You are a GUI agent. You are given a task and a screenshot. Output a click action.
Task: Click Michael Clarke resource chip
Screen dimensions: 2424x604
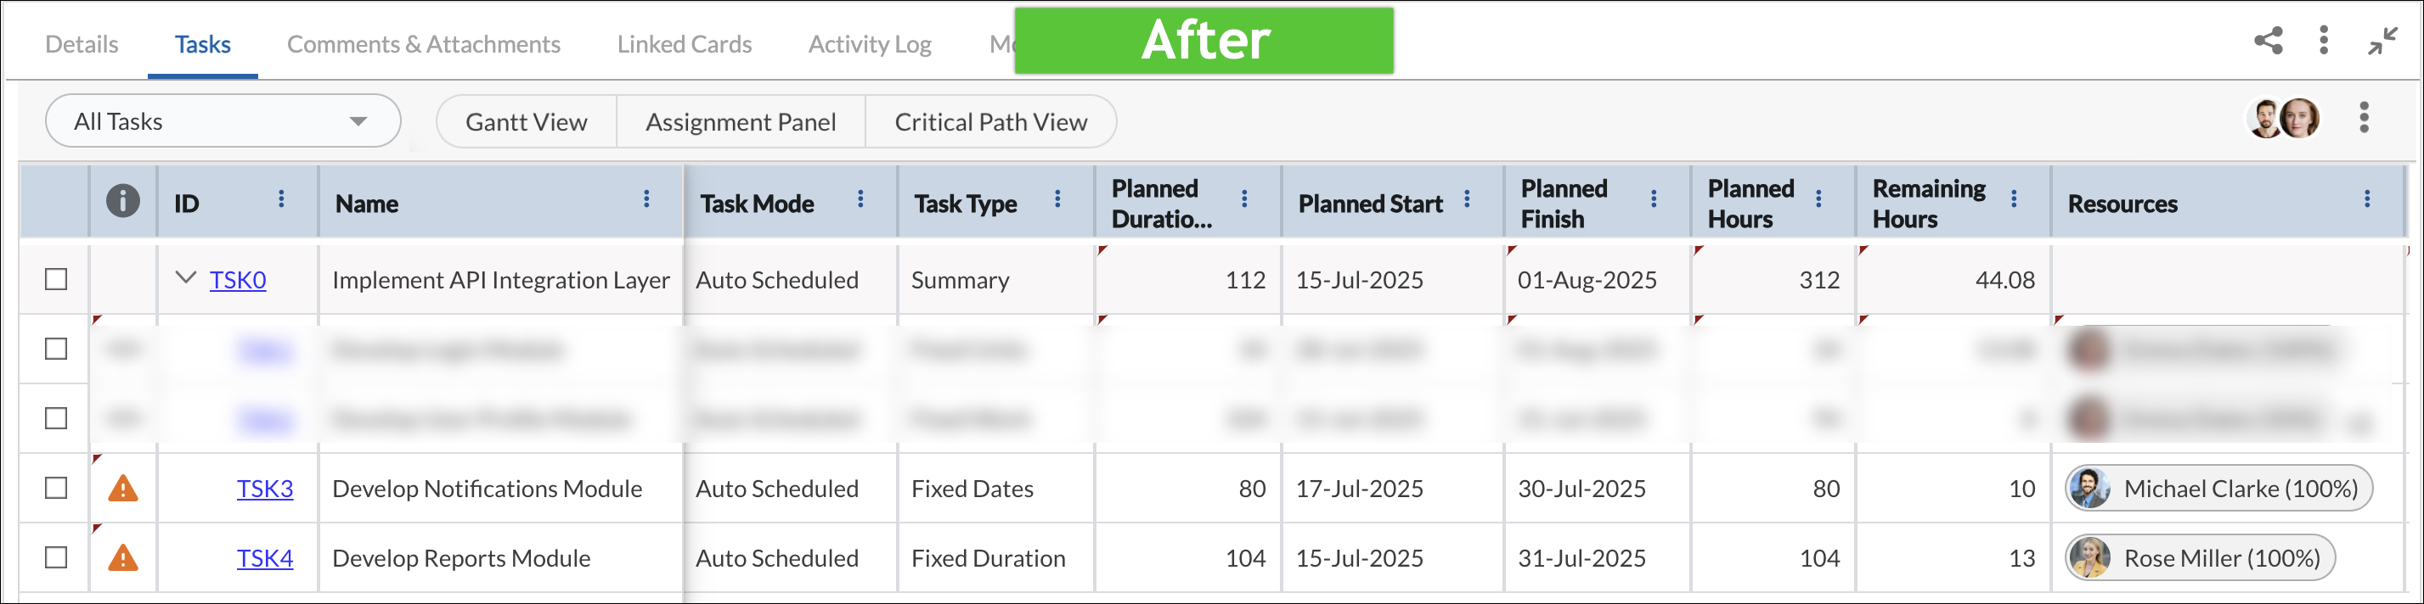pos(2218,489)
